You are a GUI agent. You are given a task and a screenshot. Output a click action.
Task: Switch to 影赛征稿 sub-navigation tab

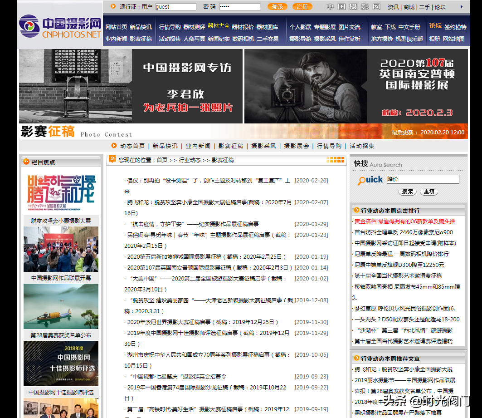pos(231,146)
